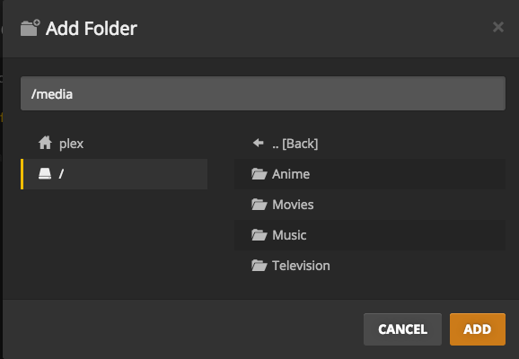Click the home icon beside plex

tap(45, 143)
